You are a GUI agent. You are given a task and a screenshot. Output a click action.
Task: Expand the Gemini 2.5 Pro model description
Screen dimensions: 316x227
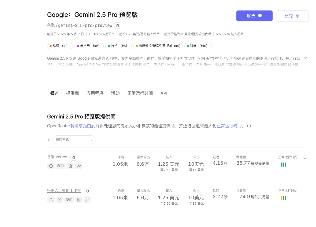tap(306, 58)
